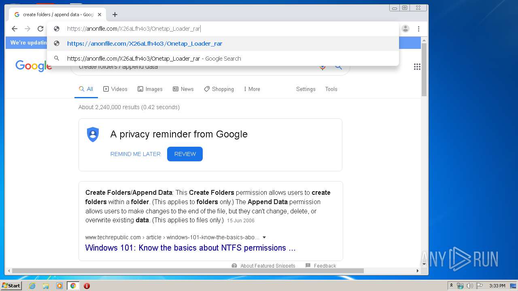Viewport: 518px width, 291px height.
Task: Expand the More search categories menu
Action: tap(252, 89)
